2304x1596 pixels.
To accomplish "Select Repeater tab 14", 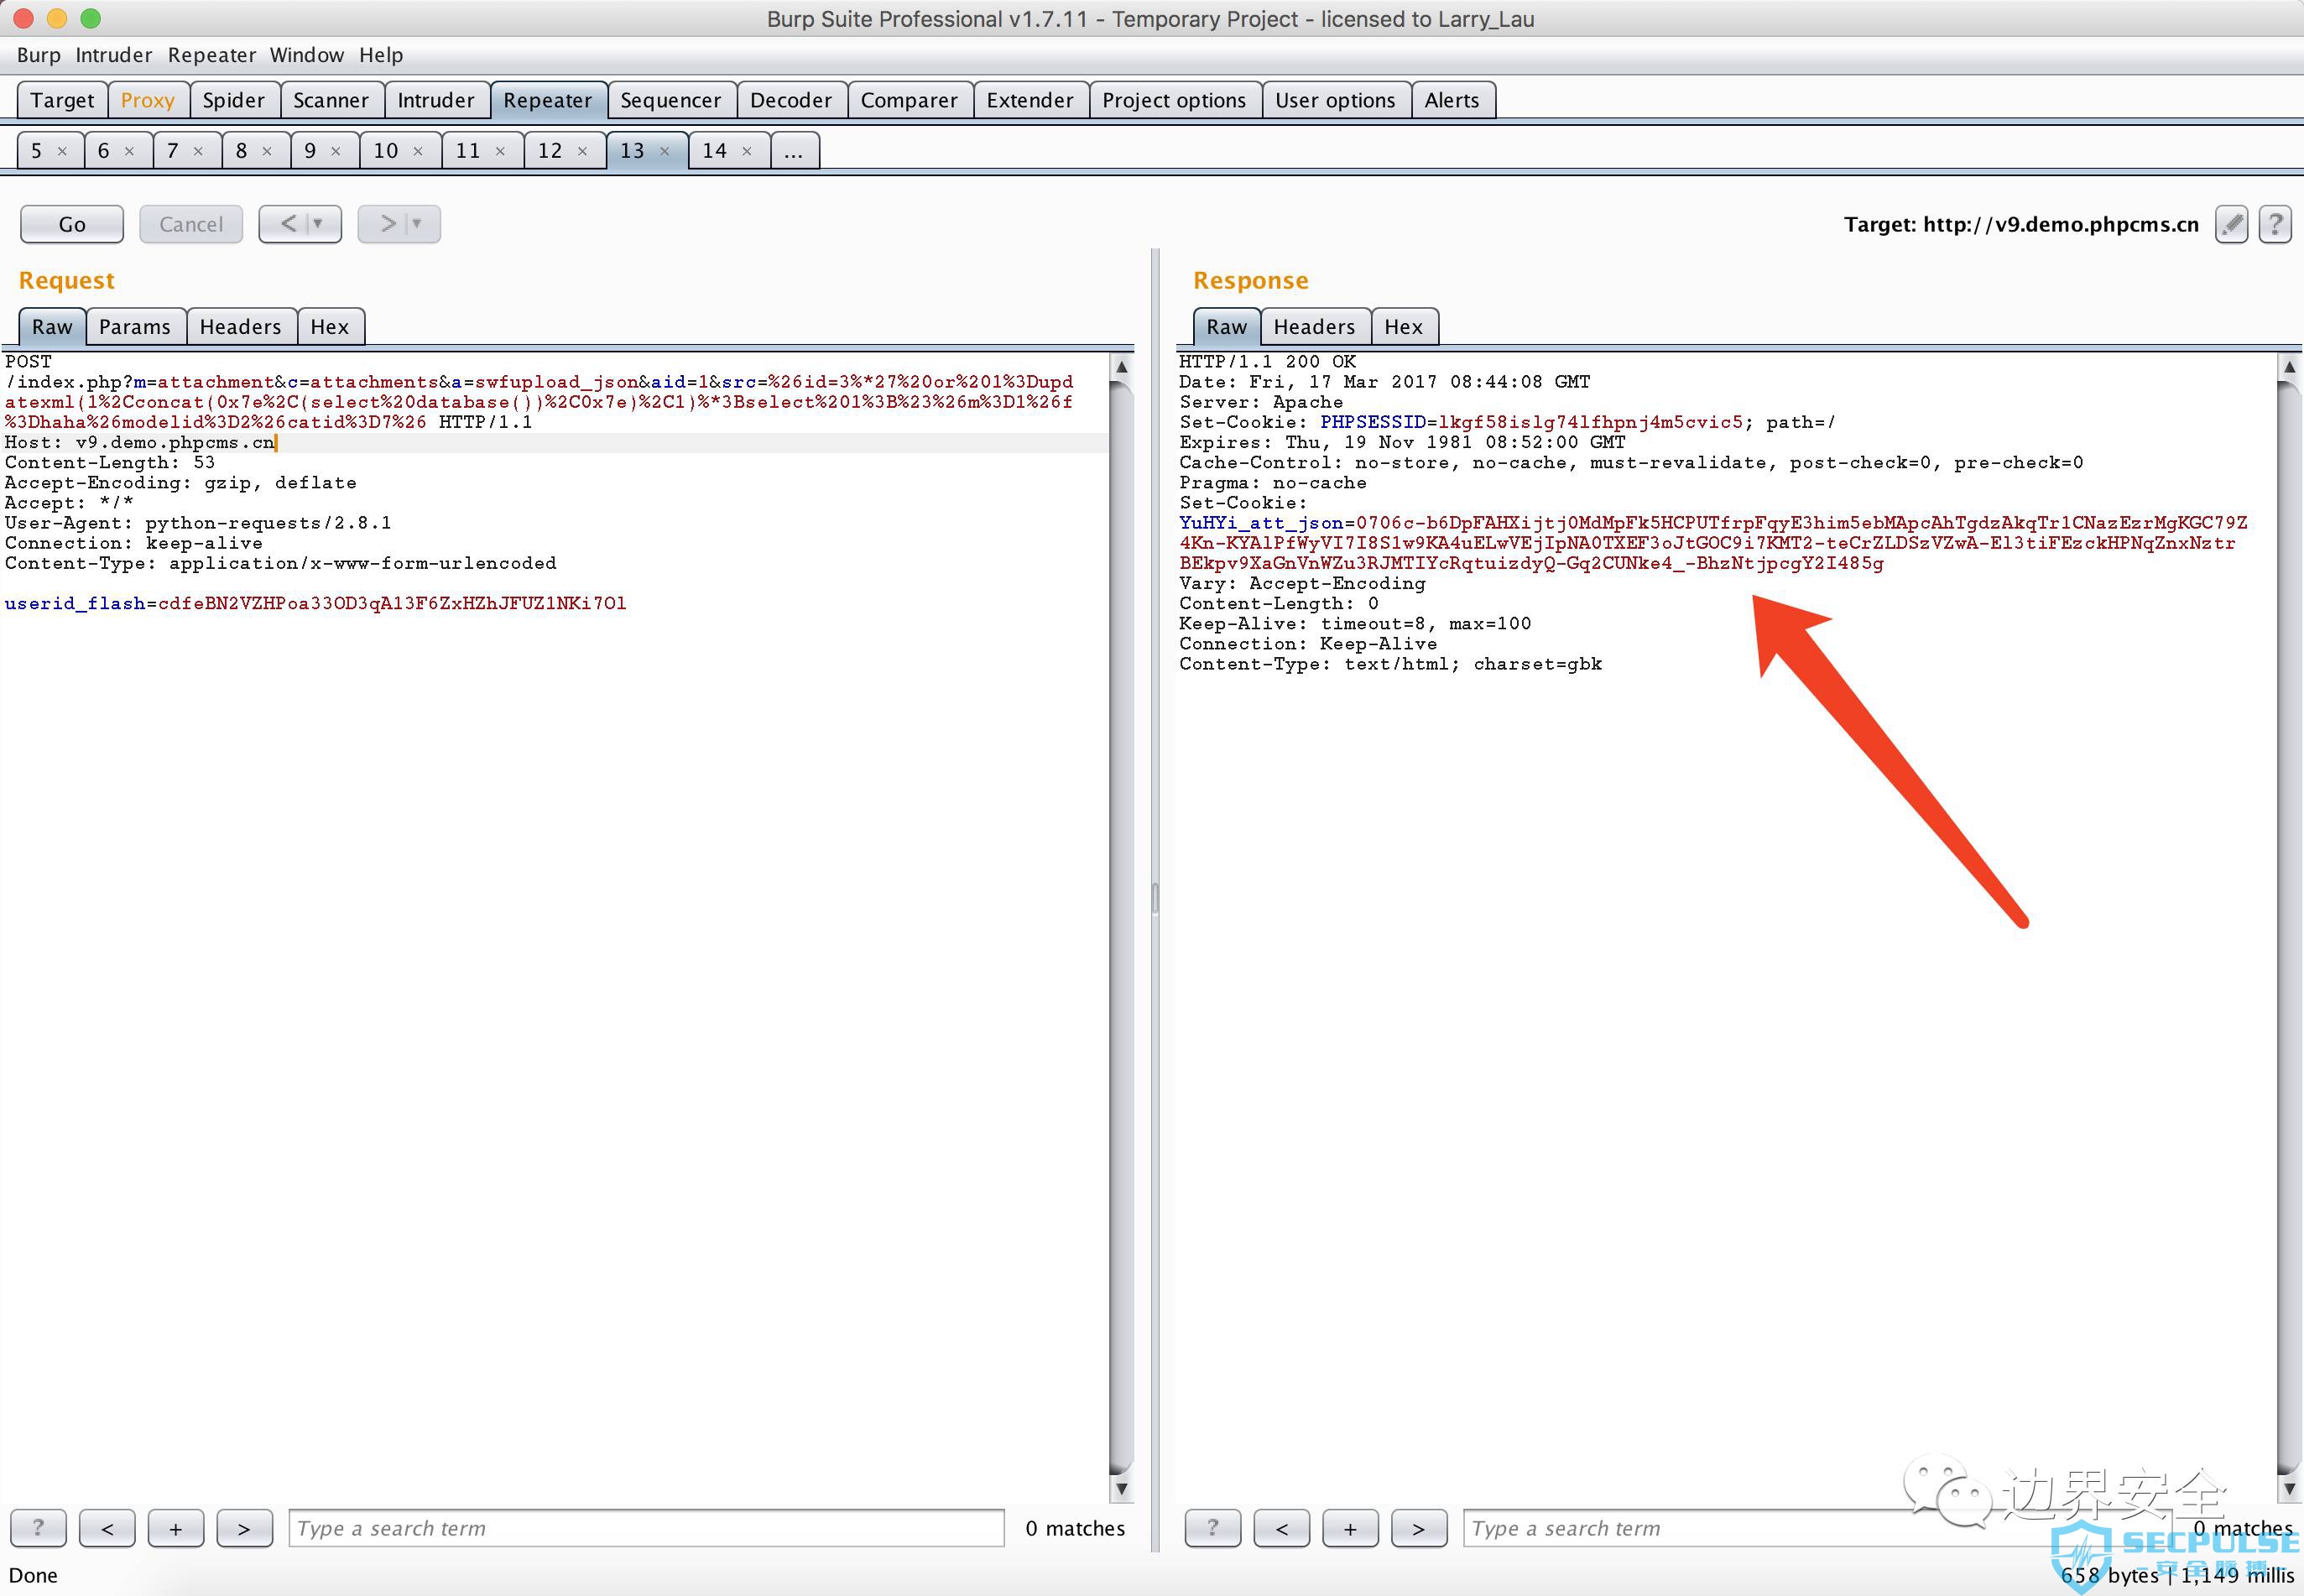I will point(715,151).
